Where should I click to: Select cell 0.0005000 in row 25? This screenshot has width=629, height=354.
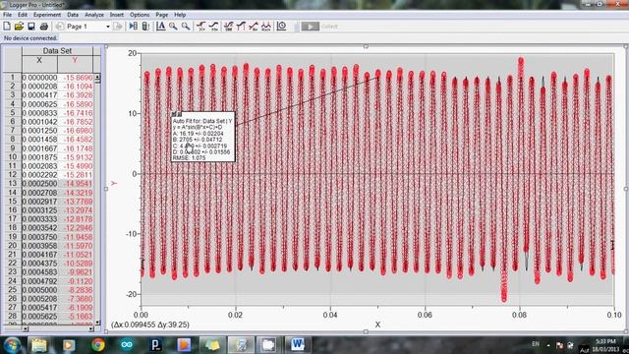click(x=39, y=290)
